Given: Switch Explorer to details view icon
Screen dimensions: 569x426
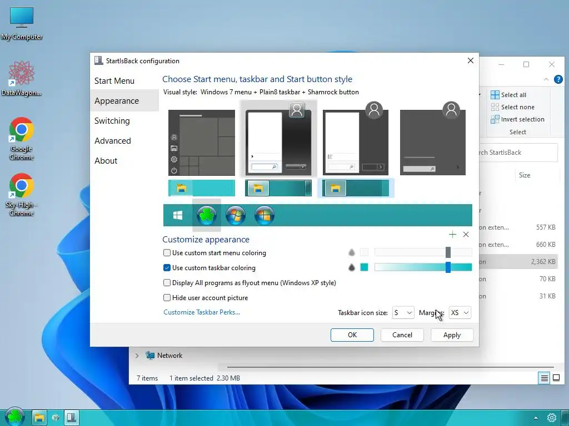Looking at the screenshot, I should pyautogui.click(x=545, y=378).
